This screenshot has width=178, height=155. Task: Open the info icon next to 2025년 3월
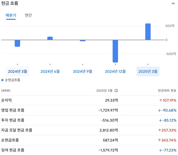[x=116, y=91]
